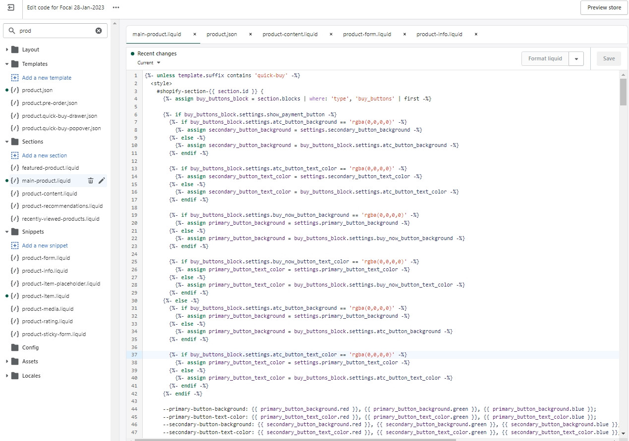Close the product-content.liquid tab
This screenshot has height=441, width=629.
point(331,34)
